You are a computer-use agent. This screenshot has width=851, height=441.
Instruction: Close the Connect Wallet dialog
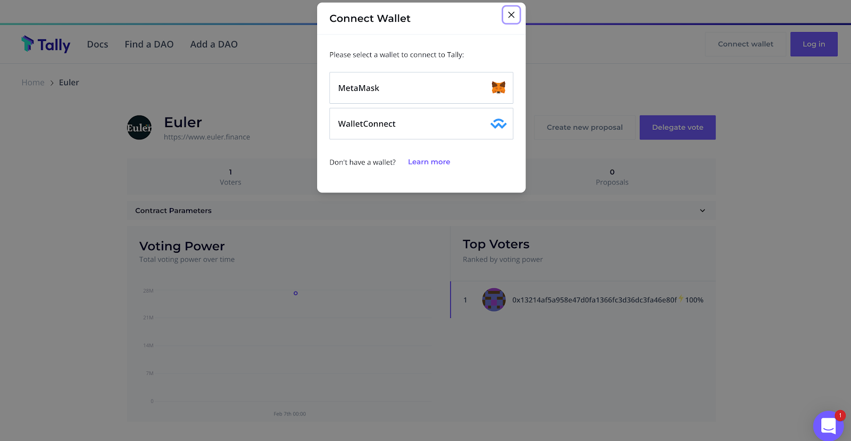[x=511, y=15]
